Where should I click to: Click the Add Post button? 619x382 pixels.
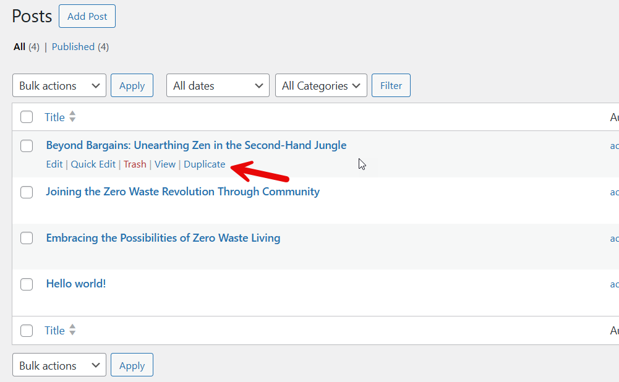click(87, 17)
